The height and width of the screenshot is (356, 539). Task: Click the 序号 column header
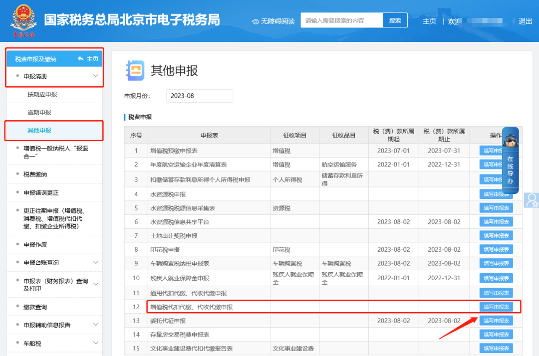136,135
